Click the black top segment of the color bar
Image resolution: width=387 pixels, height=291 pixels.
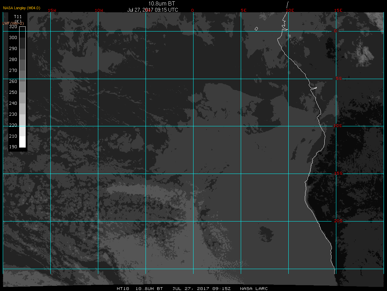pos(23,32)
